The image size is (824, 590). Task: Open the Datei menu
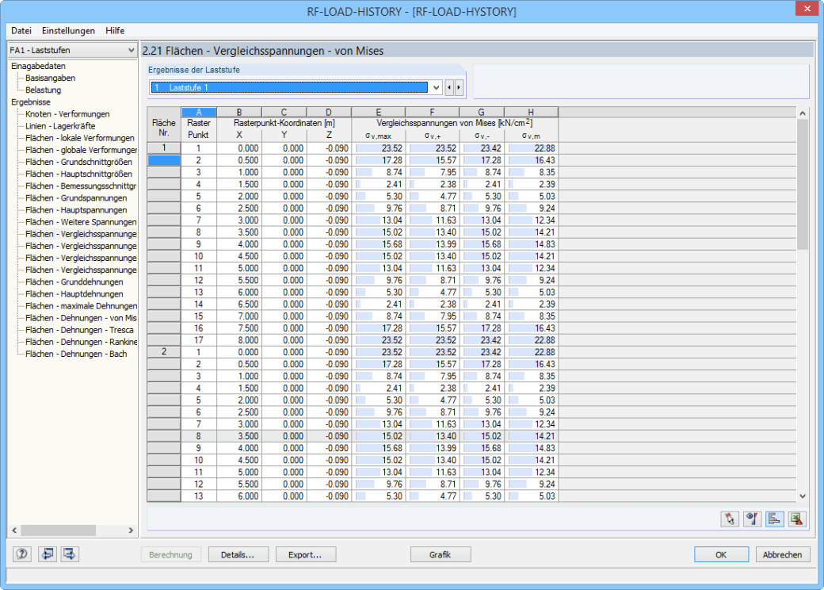click(21, 30)
